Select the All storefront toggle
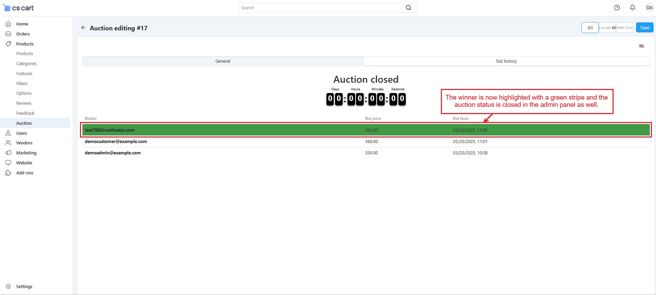656x295 pixels. pos(590,28)
